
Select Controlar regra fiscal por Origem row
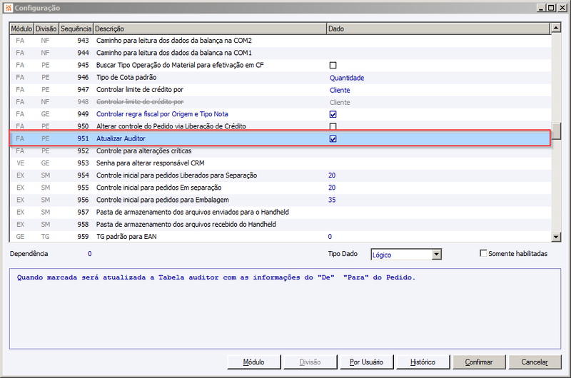[x=280, y=114]
